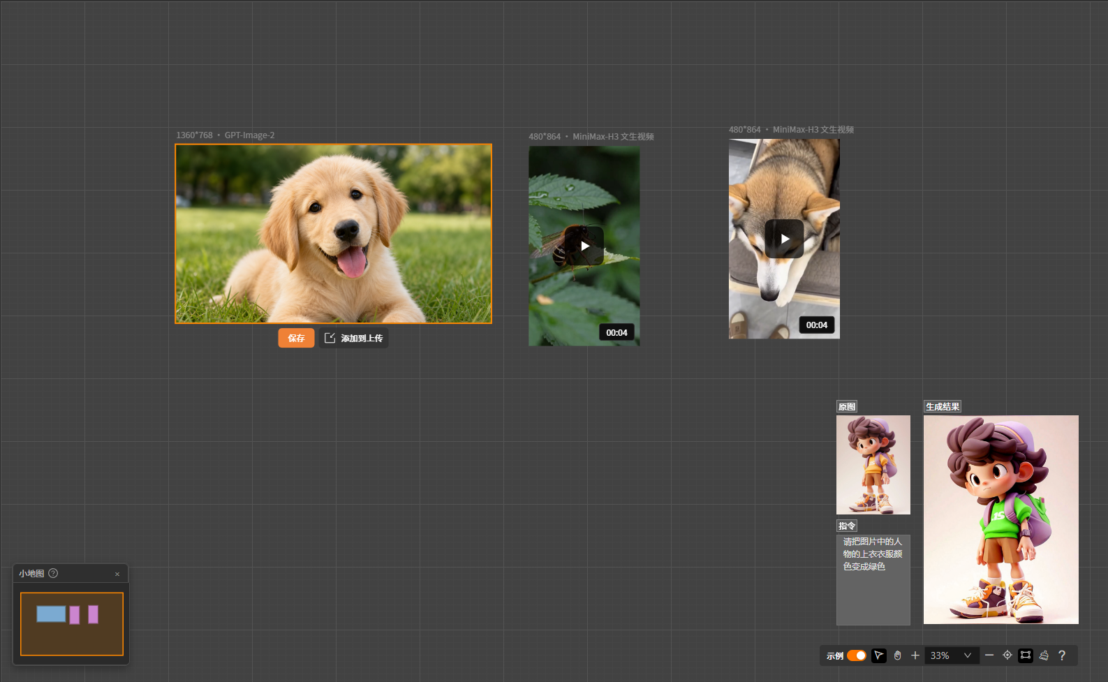Click the "1360*768 • GPT-Image-2" label

pyautogui.click(x=226, y=135)
